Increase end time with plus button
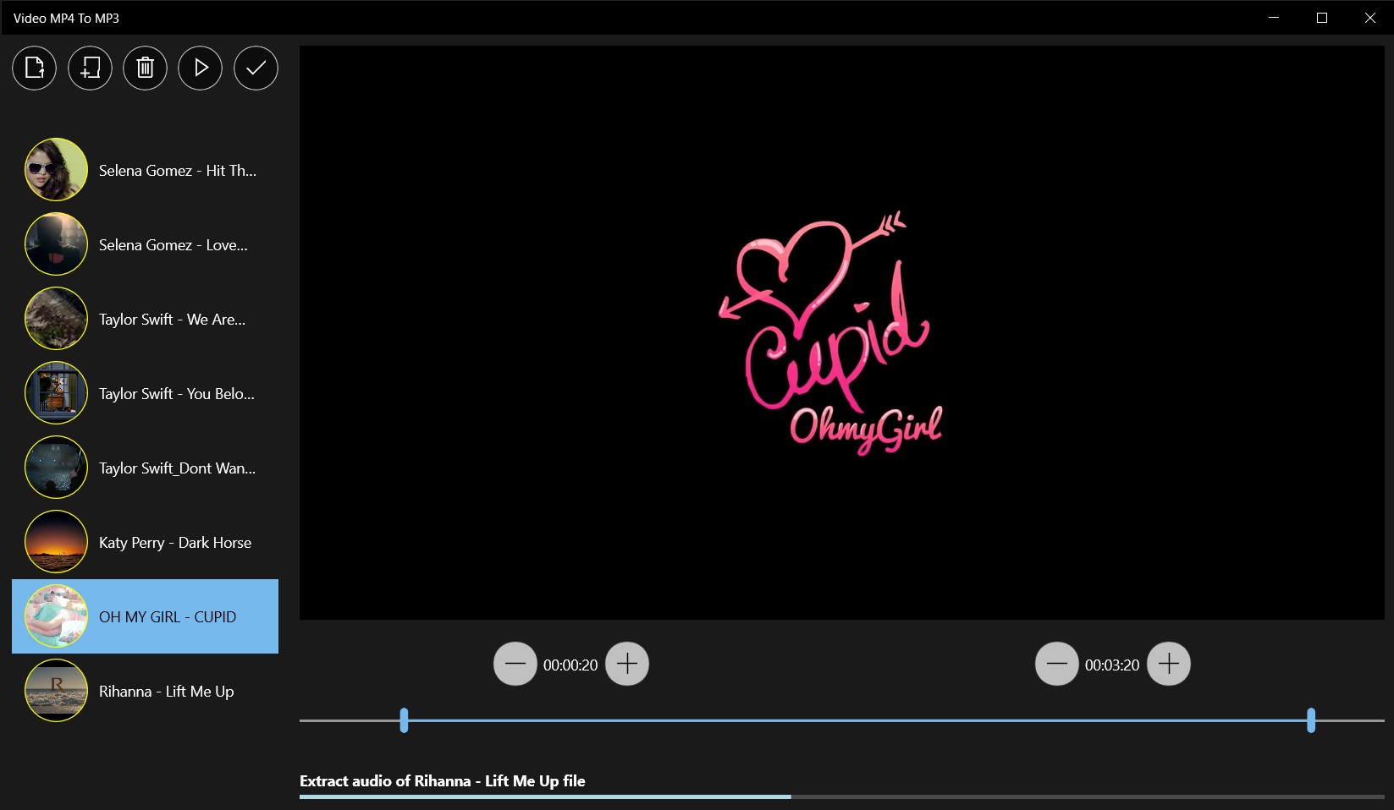Image resolution: width=1394 pixels, height=810 pixels. 1169,664
